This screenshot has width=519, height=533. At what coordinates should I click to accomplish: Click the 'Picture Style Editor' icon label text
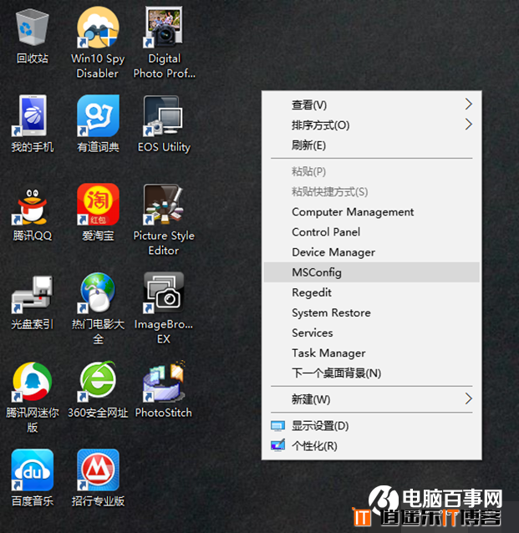[164, 243]
